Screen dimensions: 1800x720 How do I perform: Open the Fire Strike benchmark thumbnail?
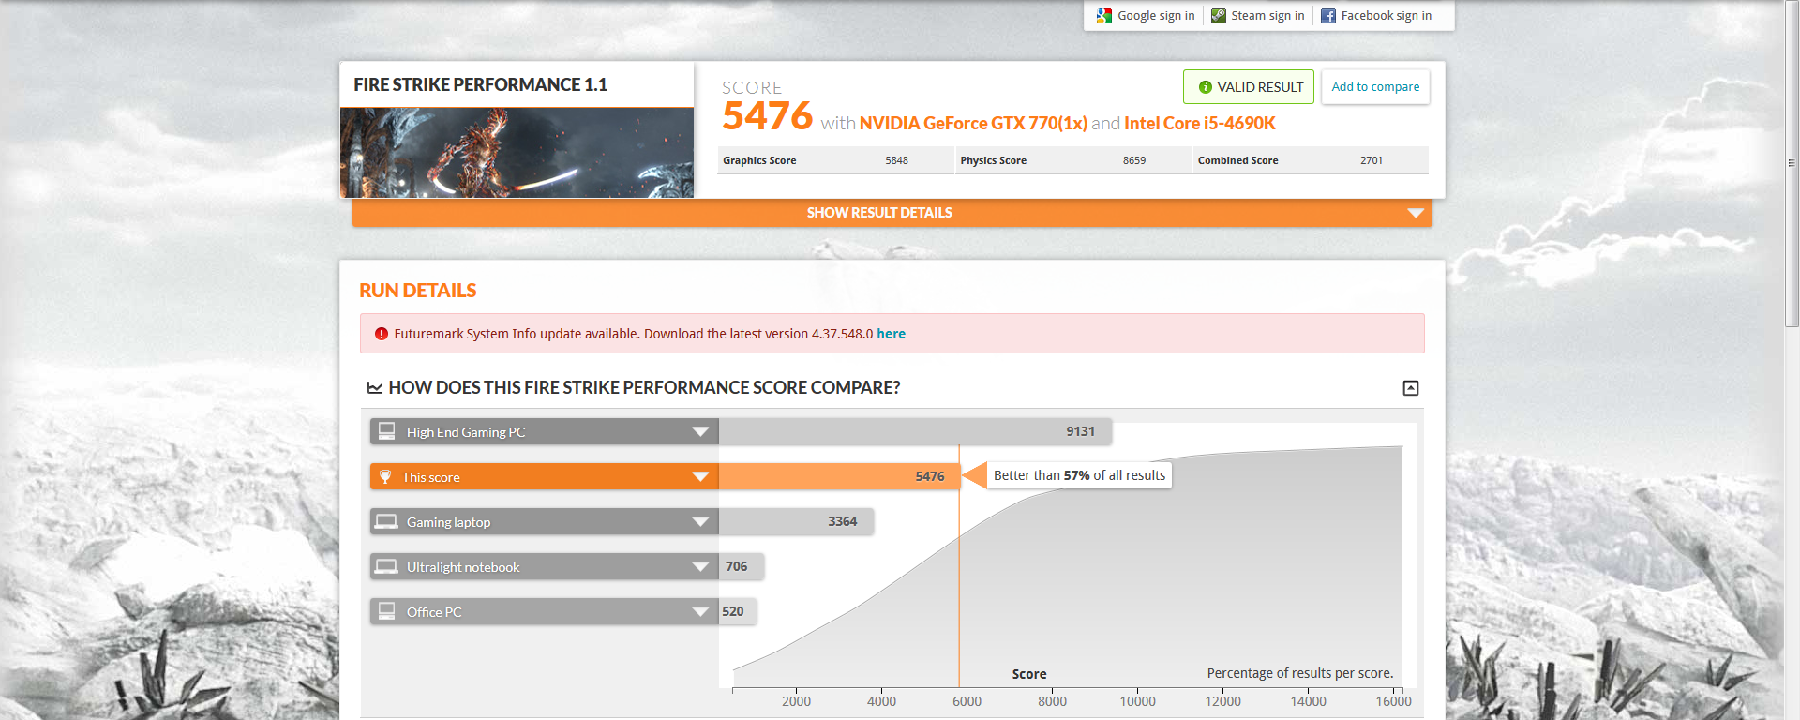coord(517,152)
